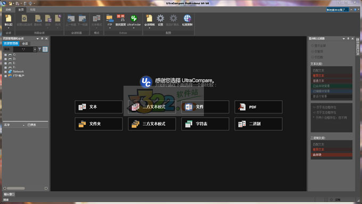Click the filter funnel icon in explorer panel
This screenshot has width=362, height=204.
(x=40, y=49)
